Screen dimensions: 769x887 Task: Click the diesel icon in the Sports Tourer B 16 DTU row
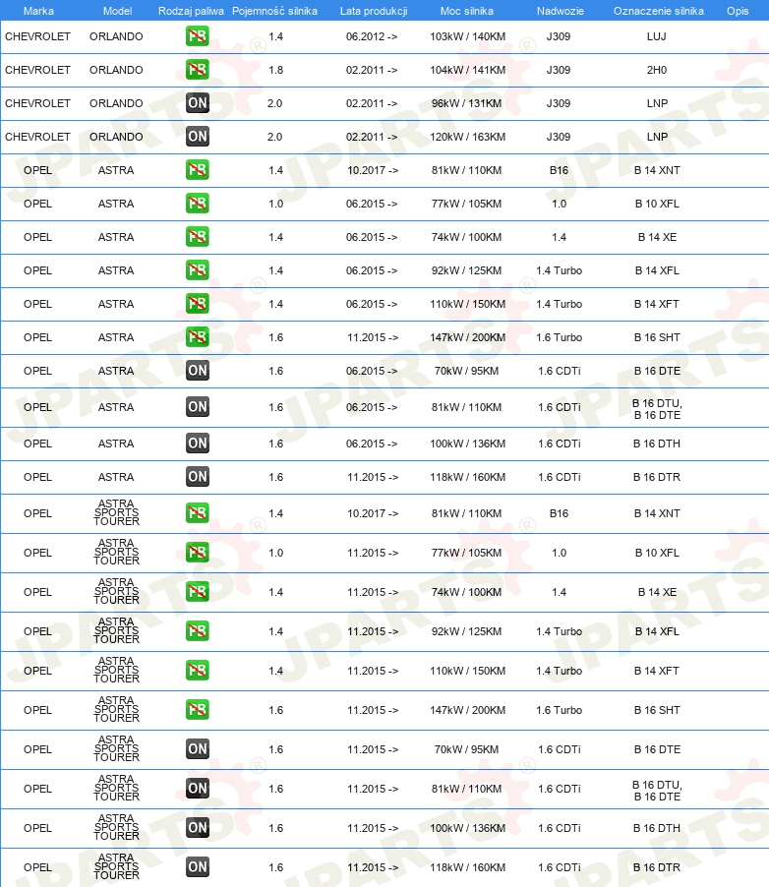(197, 788)
